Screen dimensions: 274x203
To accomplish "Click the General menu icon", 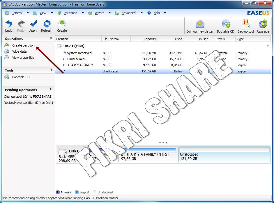I will tap(7, 13).
